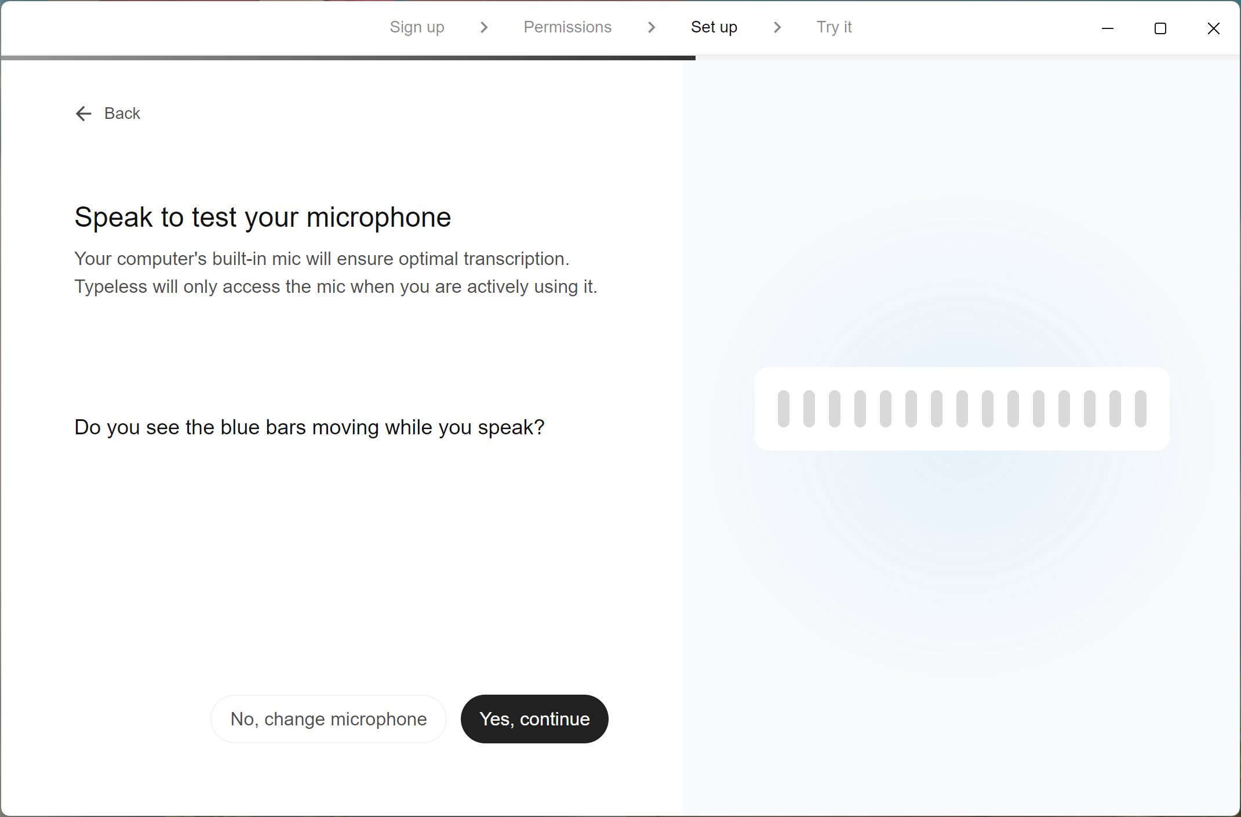Click the blue bars question text
The height and width of the screenshot is (817, 1241).
point(309,427)
